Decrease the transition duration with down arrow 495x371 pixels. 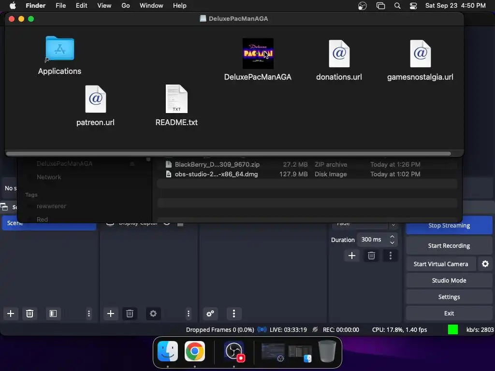[392, 243]
